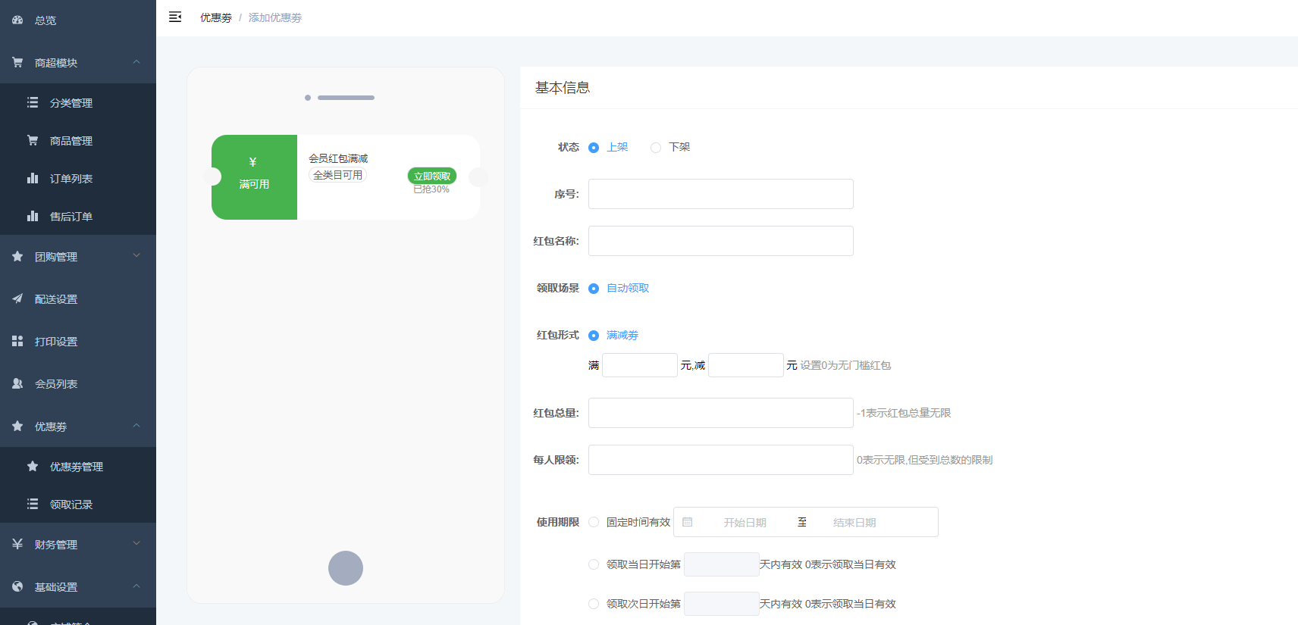Select 固定时间有效 radio option
Image resolution: width=1298 pixels, height=625 pixels.
pos(594,523)
